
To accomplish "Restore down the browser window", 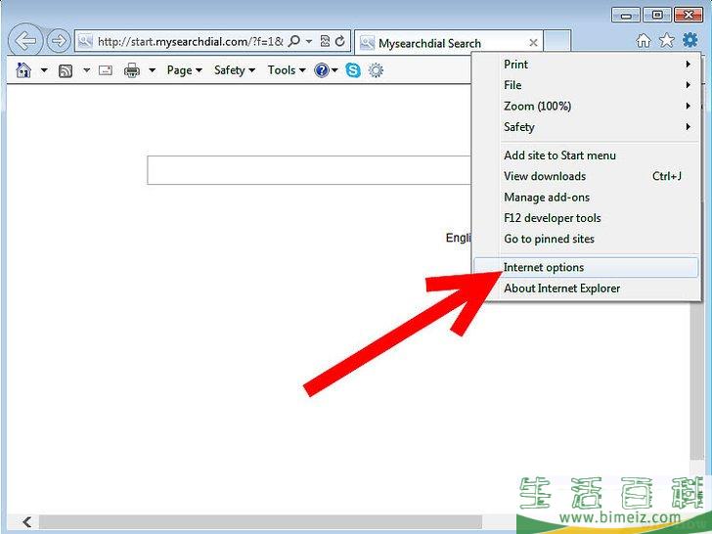I will coord(657,16).
